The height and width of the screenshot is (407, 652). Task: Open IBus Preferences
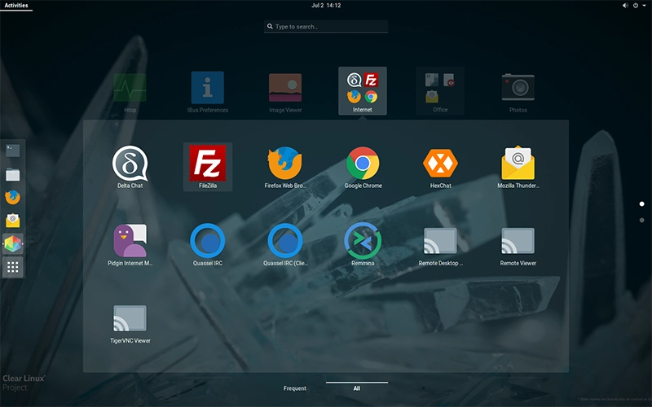tap(208, 91)
